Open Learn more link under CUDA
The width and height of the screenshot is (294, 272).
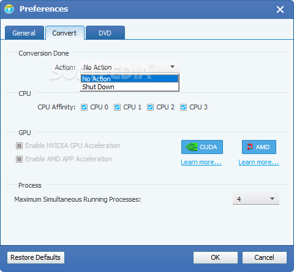(201, 162)
